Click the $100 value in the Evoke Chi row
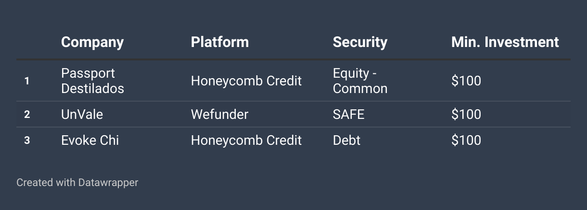This screenshot has width=587, height=210. click(x=466, y=140)
